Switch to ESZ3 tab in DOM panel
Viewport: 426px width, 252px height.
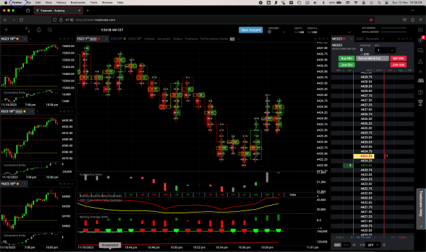click(359, 39)
